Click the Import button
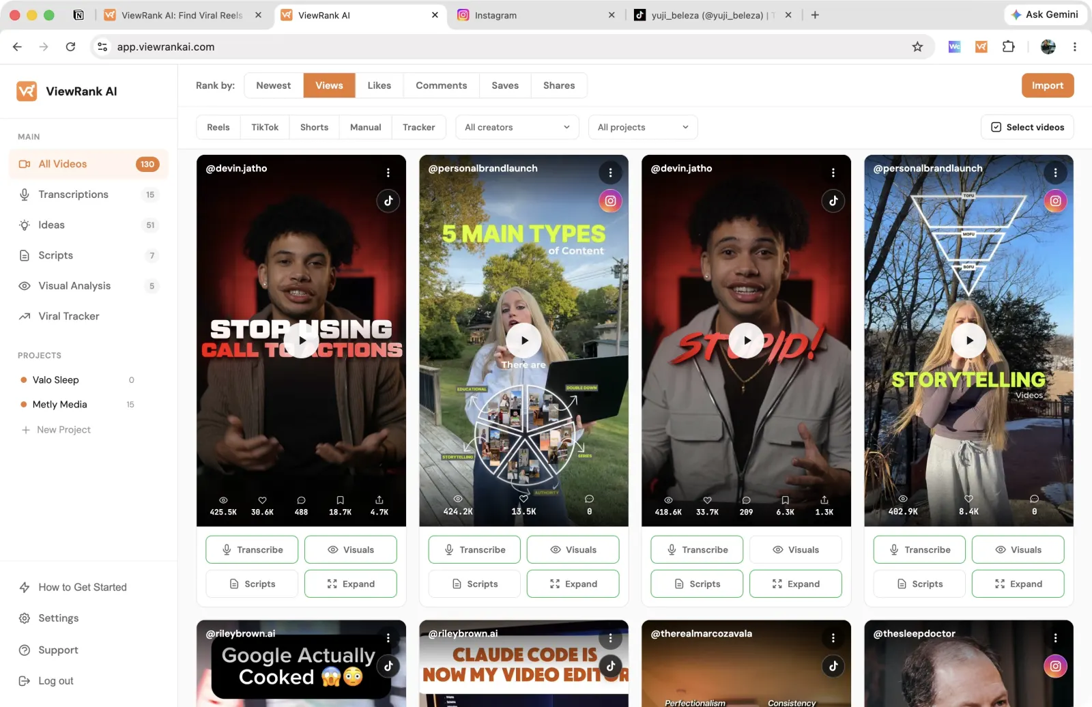Screen dimensions: 1092x707 click(1048, 85)
